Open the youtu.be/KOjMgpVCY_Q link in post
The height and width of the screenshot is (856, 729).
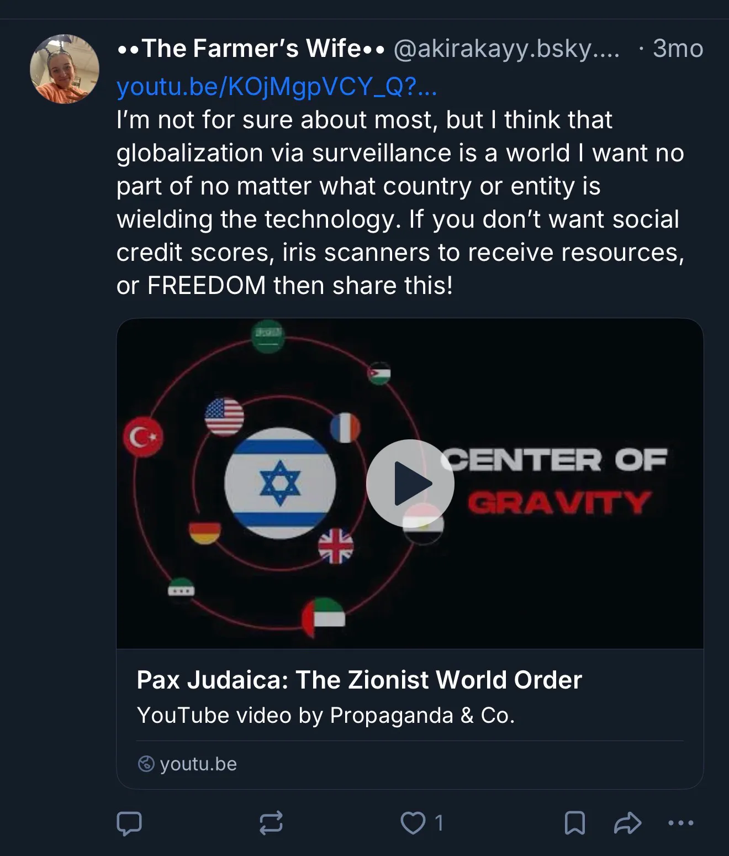tap(276, 86)
